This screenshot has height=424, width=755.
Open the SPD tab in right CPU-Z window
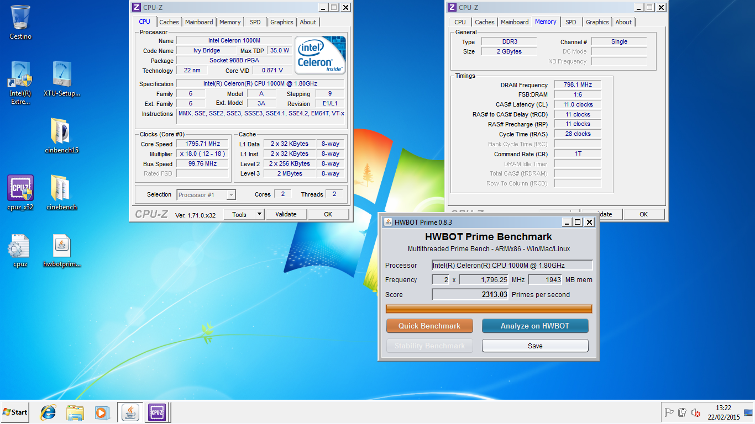[571, 22]
